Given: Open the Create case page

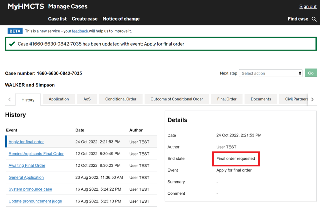Looking at the screenshot, I should (x=85, y=19).
